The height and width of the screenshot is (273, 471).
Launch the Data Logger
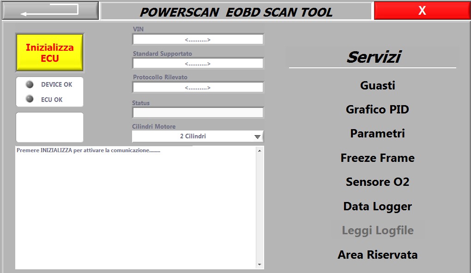[x=377, y=207]
